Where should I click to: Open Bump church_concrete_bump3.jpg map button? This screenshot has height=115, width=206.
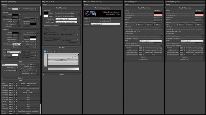tap(28, 111)
